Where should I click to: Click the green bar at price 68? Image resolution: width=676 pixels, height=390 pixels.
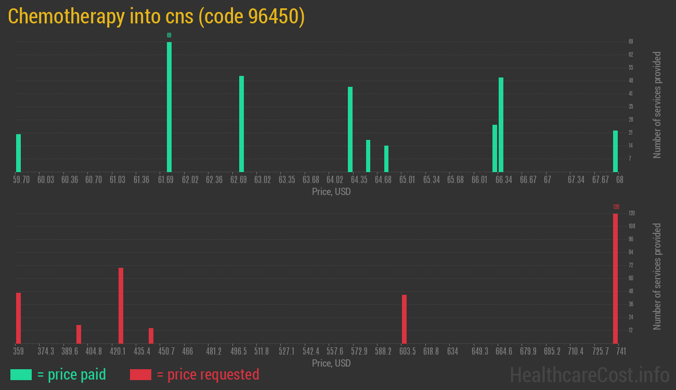(615, 151)
